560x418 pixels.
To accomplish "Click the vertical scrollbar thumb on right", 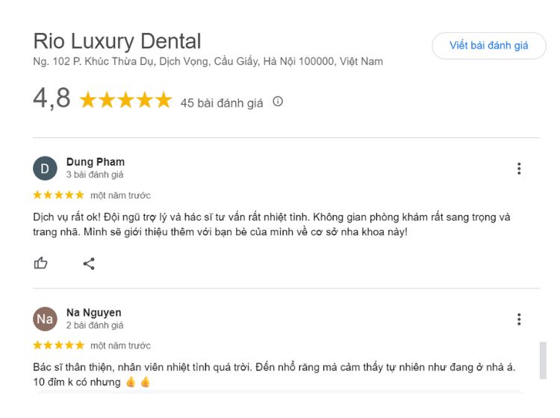I will pyautogui.click(x=543, y=361).
